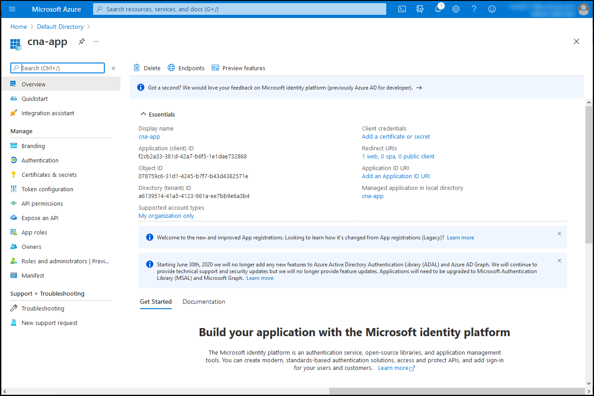Image resolution: width=594 pixels, height=396 pixels.
Task: Click the Authentication icon
Action: click(x=13, y=160)
